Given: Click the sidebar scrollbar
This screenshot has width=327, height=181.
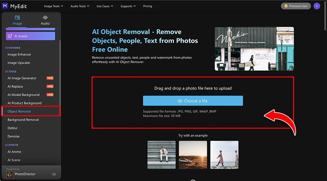Looking at the screenshot, I should (60, 73).
